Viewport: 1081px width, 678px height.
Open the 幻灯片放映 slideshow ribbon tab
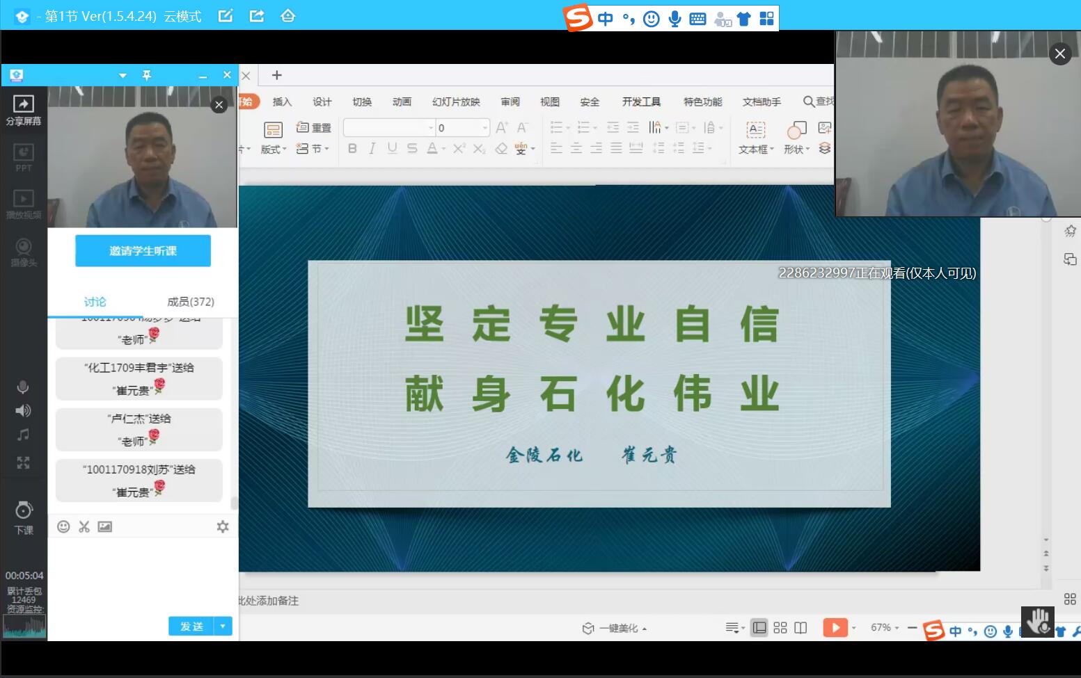point(456,102)
